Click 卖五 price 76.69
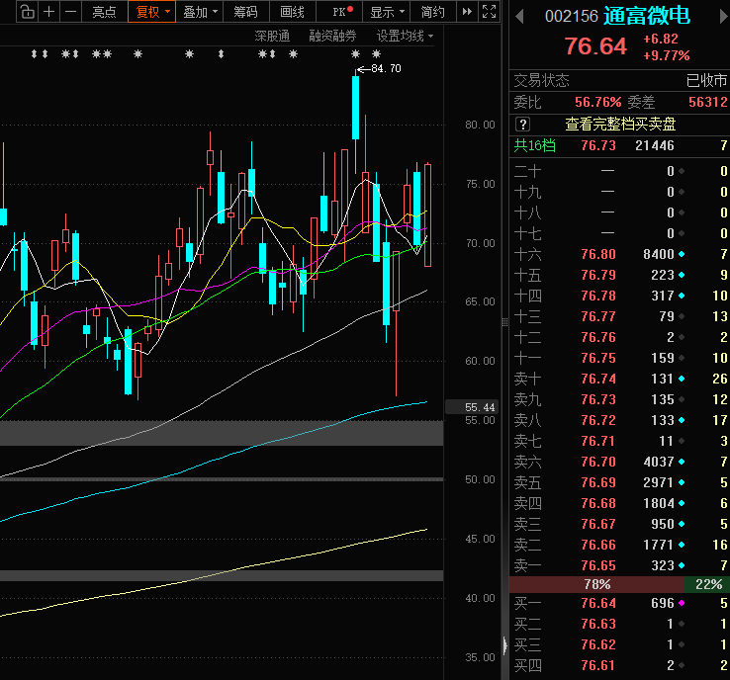The width and height of the screenshot is (730, 680). tap(598, 482)
